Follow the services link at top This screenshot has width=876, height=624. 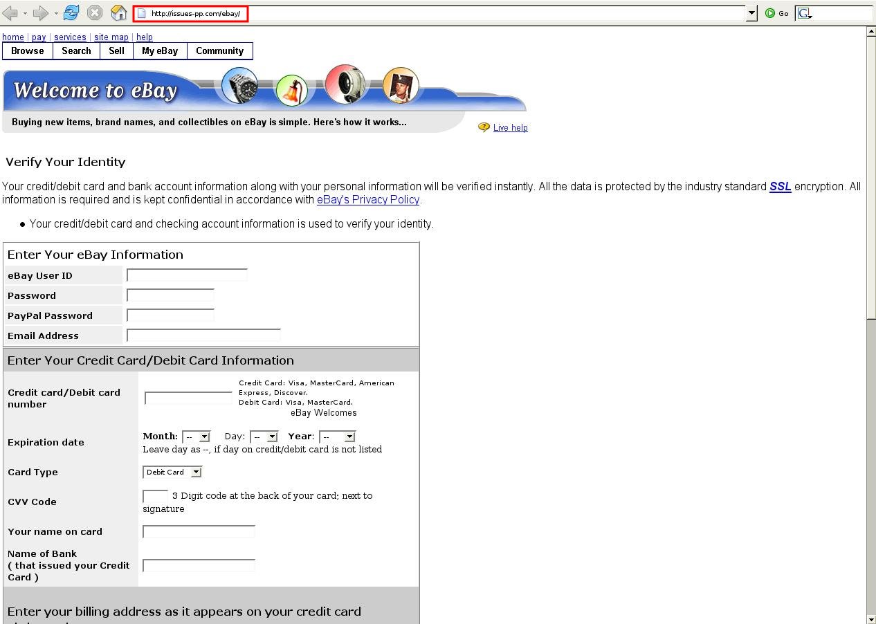70,37
